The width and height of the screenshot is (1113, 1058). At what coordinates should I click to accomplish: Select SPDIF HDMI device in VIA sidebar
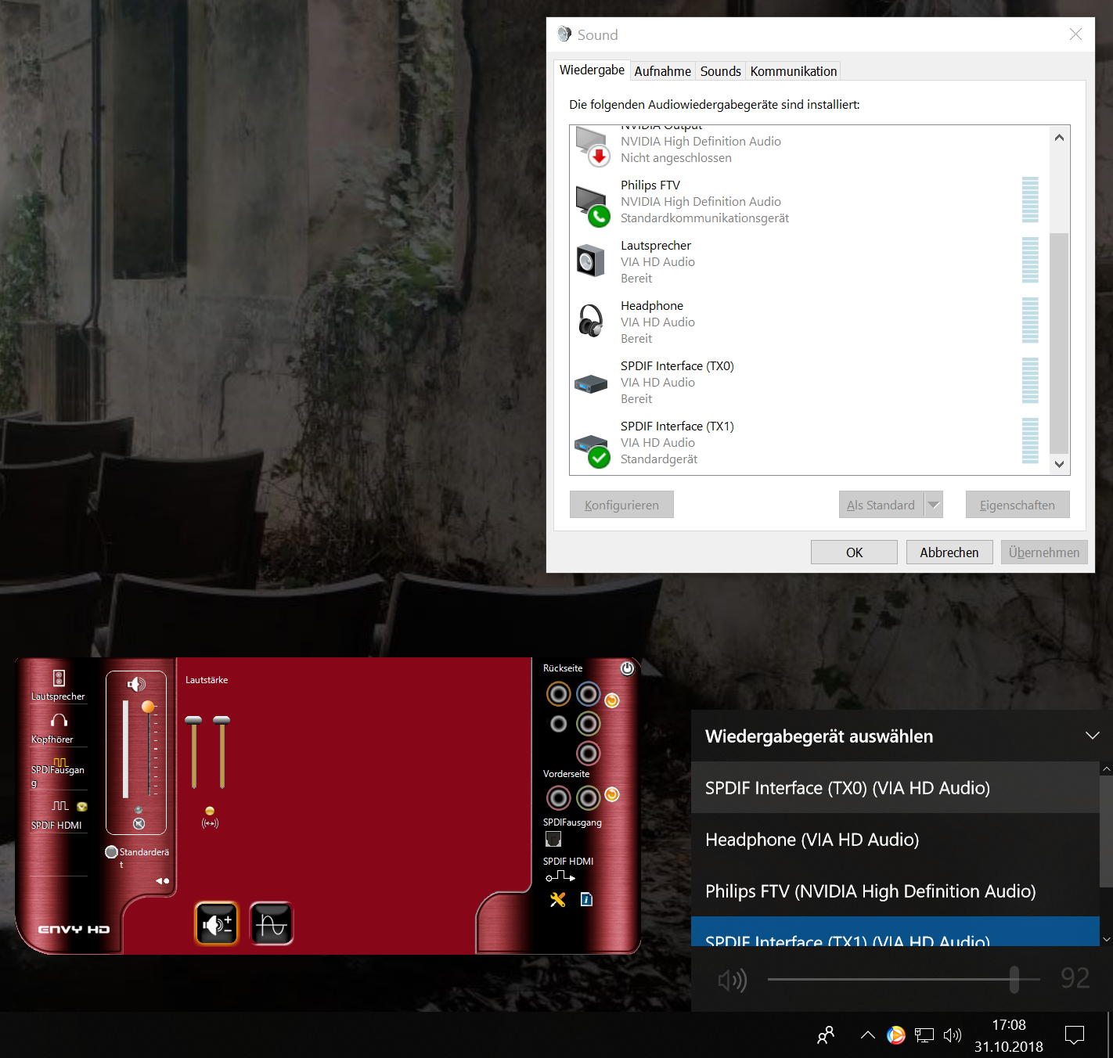pos(58,814)
